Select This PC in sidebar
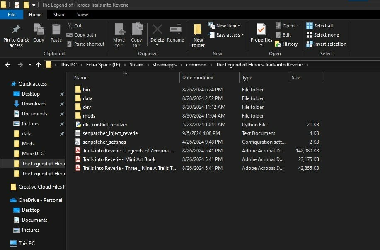Viewport: 380px width, 250px height. pyautogui.click(x=27, y=243)
